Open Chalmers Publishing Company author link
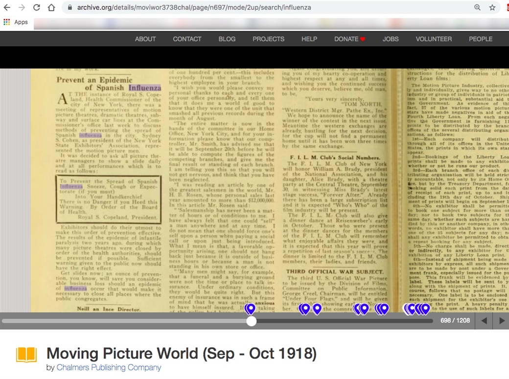This screenshot has width=509, height=379. 109,367
